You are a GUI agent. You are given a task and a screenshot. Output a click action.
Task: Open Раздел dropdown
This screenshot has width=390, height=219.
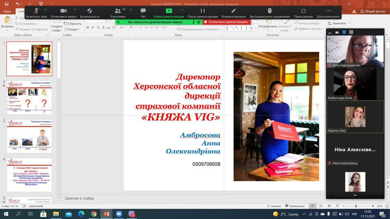72,29
